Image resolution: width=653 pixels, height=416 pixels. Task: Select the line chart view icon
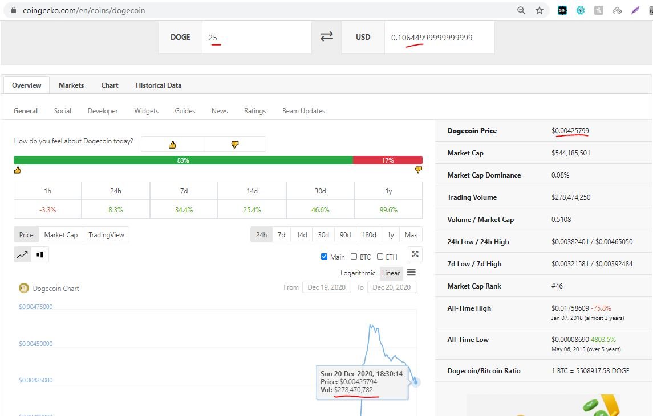tap(23, 254)
